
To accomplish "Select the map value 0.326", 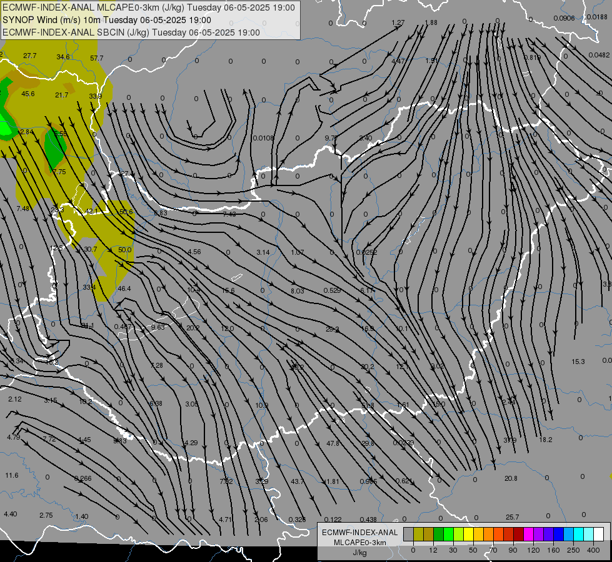I will (297, 520).
